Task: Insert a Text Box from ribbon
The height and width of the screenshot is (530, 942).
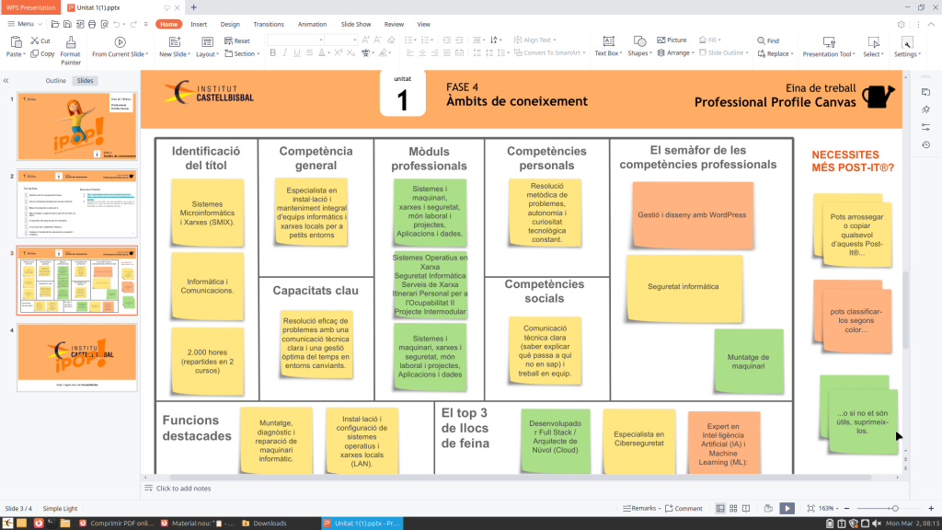Action: pos(607,41)
